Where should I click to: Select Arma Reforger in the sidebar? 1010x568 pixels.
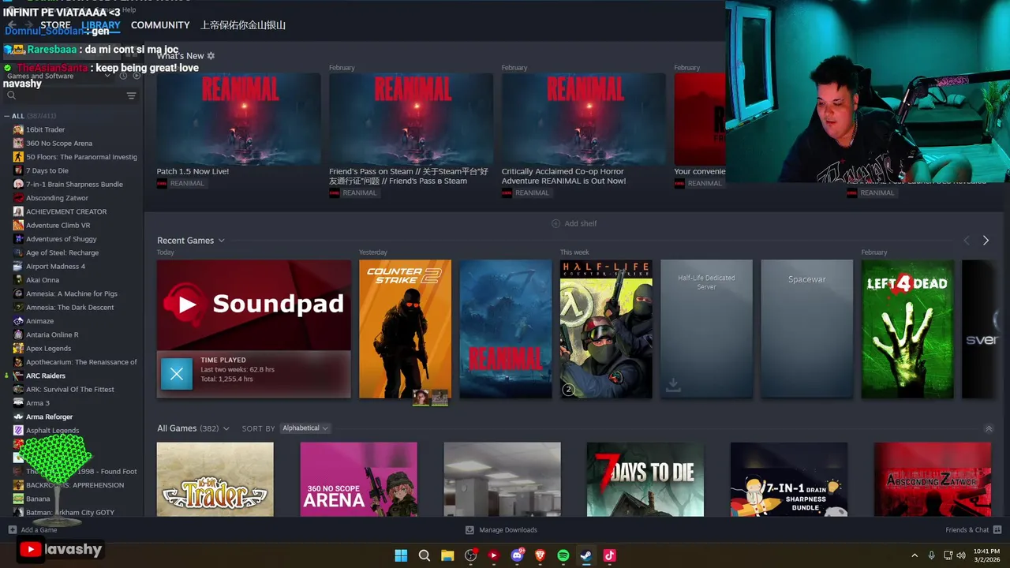(x=49, y=417)
